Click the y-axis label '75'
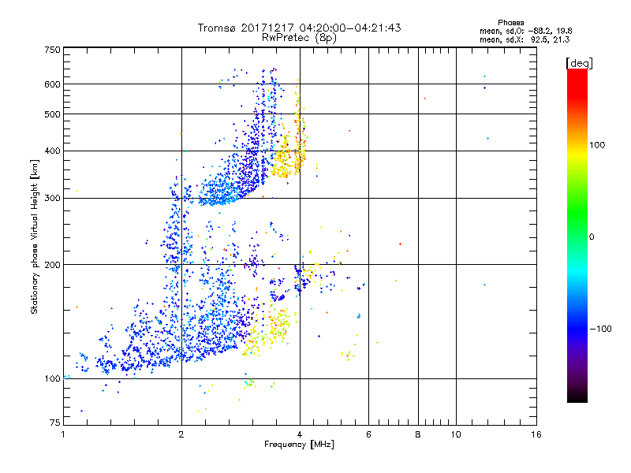The width and height of the screenshot is (631, 473). tap(55, 423)
